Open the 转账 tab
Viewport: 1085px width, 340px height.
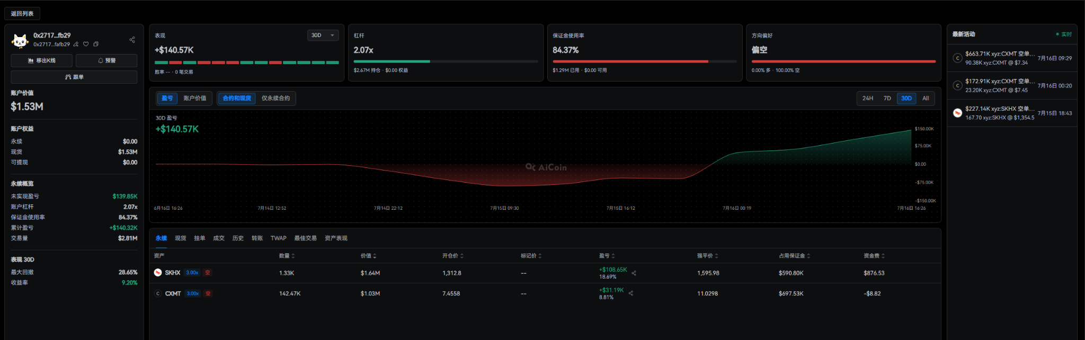(257, 238)
